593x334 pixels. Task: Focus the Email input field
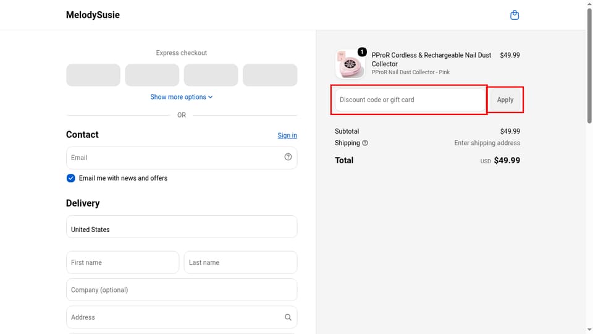point(182,158)
